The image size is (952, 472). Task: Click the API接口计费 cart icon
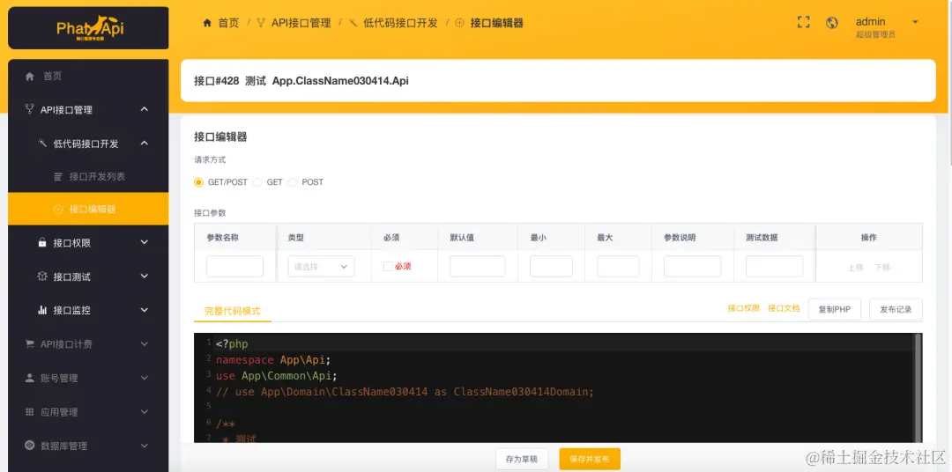[x=29, y=344]
